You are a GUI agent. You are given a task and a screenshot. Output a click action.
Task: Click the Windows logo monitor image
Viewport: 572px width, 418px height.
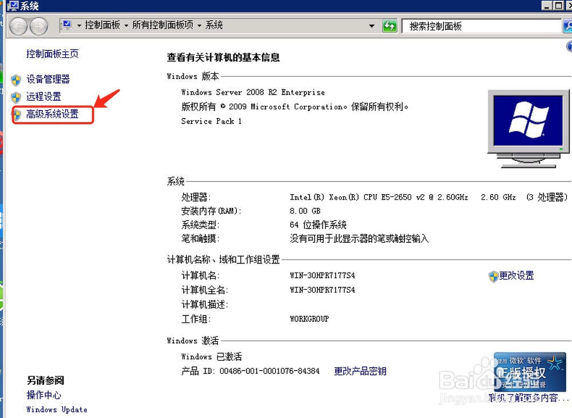528,128
